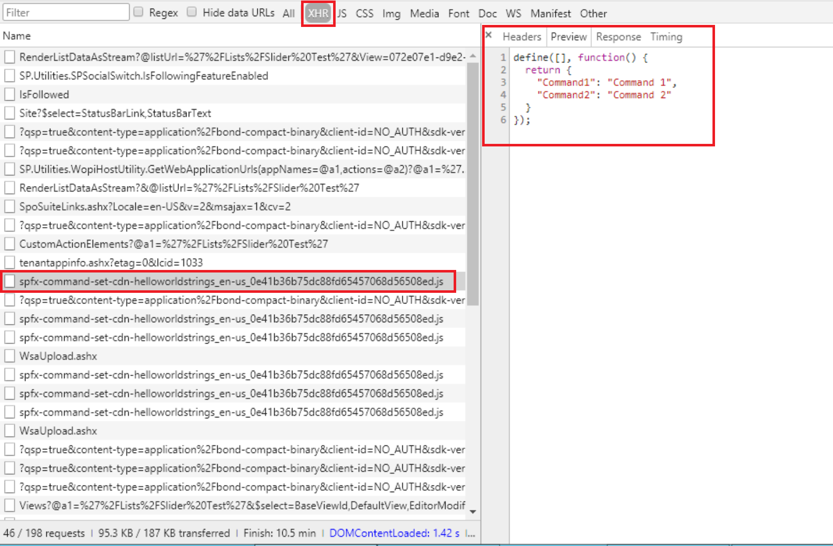Filter requests by Img type
The height and width of the screenshot is (546, 833).
tap(391, 13)
